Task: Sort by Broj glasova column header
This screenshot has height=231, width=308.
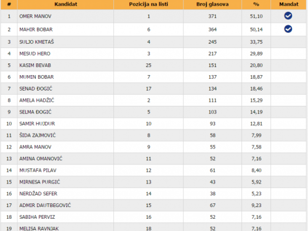Action: pos(213,4)
